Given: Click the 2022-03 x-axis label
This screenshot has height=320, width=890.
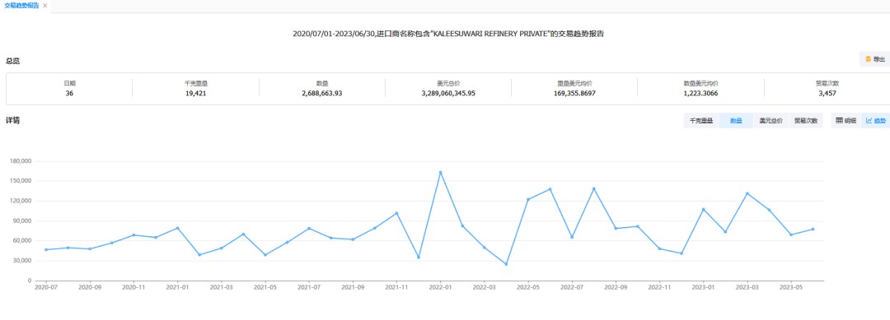Looking at the screenshot, I should point(485,287).
